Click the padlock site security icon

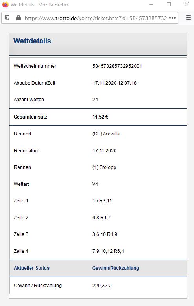(18, 18)
